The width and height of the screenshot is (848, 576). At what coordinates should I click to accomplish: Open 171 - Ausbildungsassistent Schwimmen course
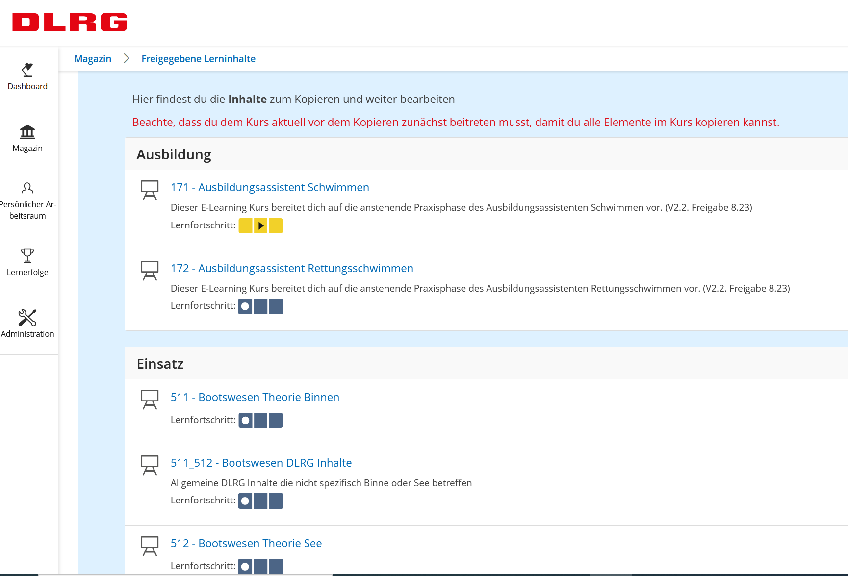coord(270,187)
